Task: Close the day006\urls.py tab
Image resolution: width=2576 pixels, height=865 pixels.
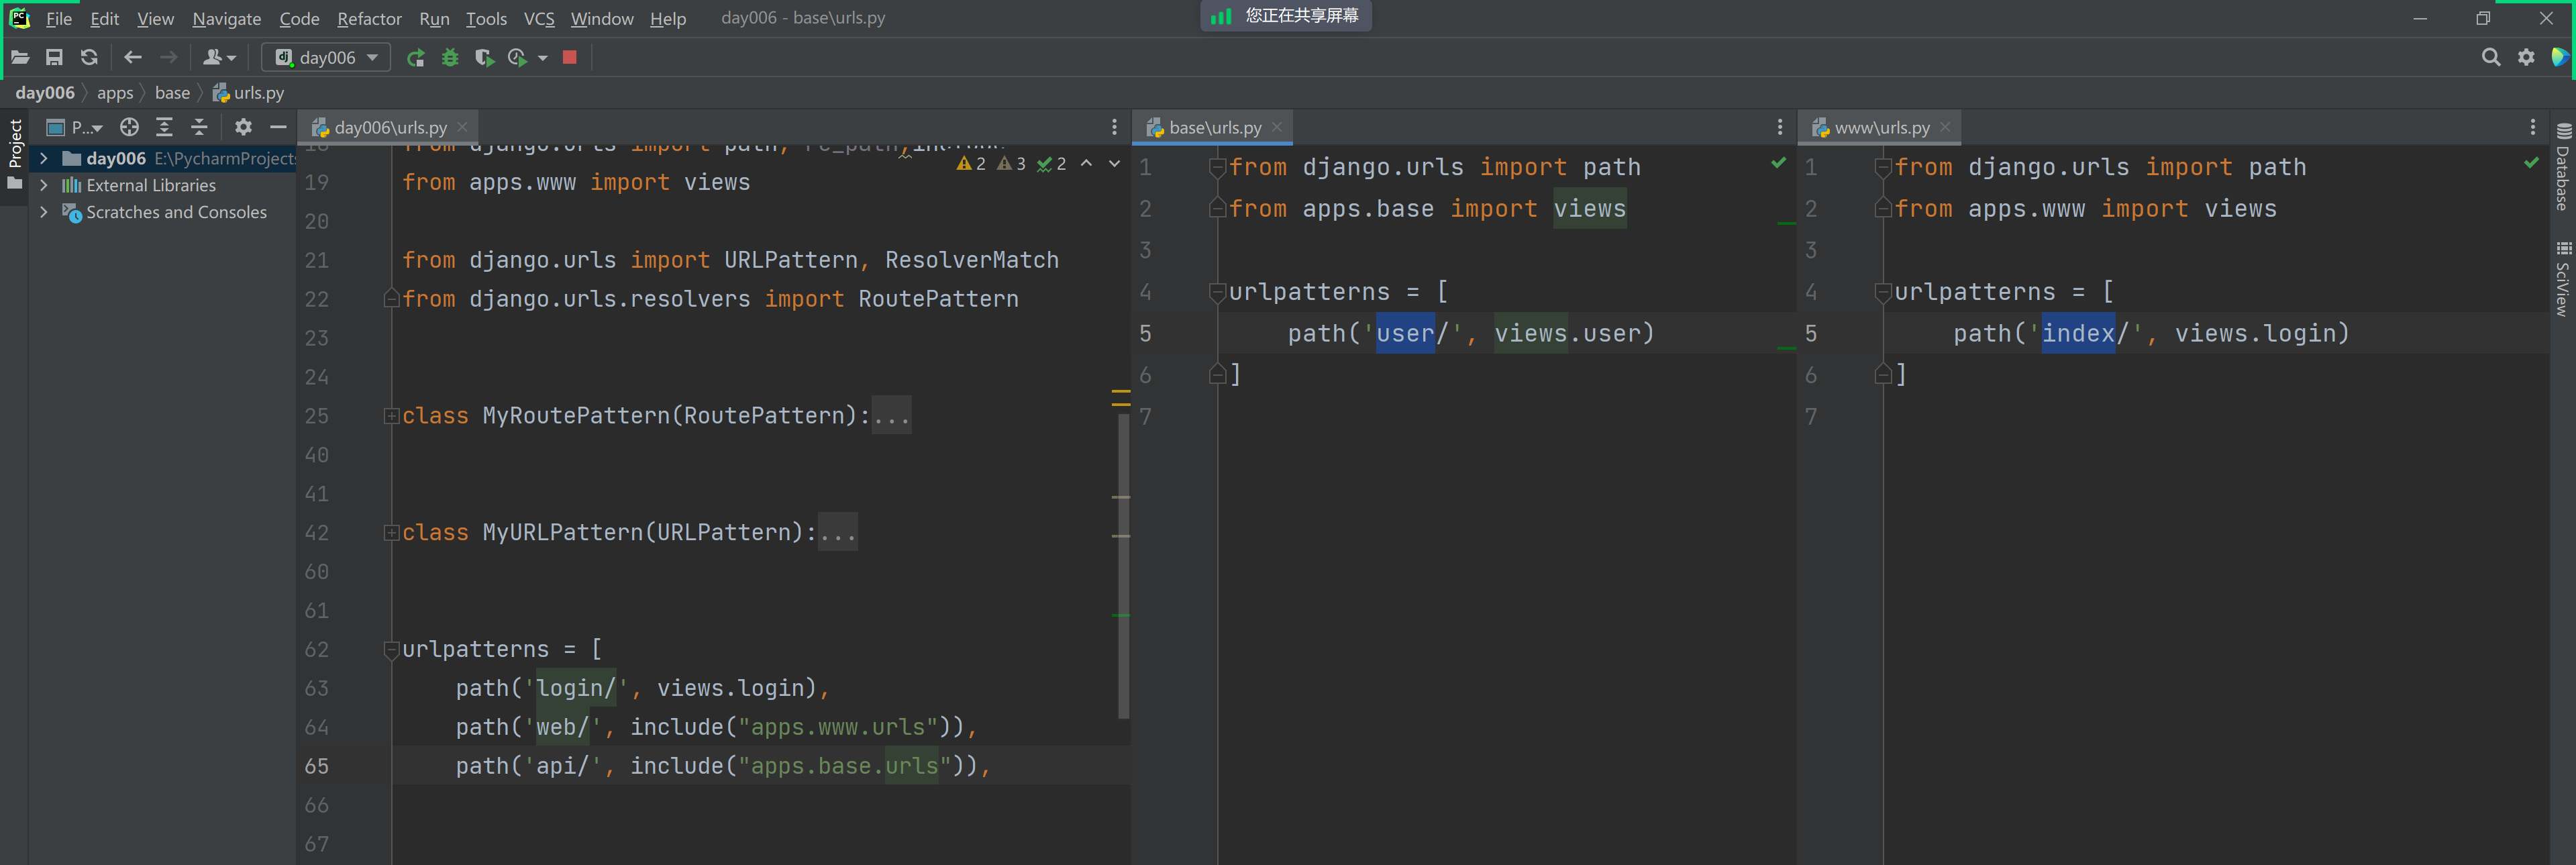Action: (462, 127)
